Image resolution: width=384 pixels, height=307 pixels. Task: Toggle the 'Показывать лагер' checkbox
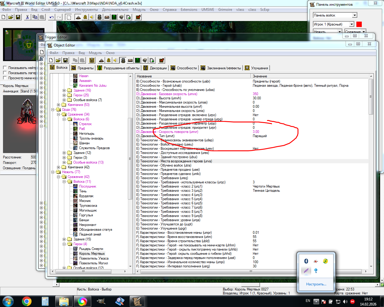(x=5, y=73)
